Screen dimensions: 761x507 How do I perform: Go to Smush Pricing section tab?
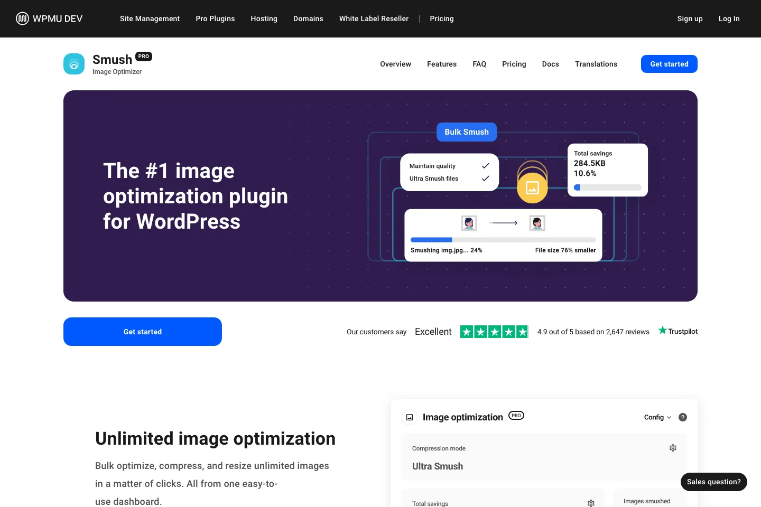pyautogui.click(x=514, y=64)
